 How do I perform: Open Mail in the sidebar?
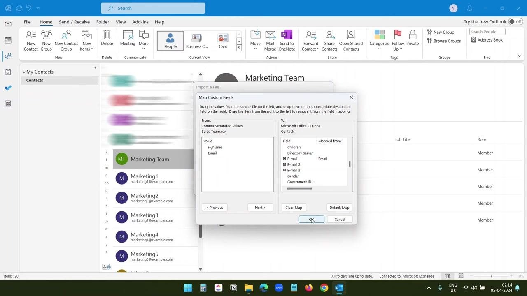point(8,24)
